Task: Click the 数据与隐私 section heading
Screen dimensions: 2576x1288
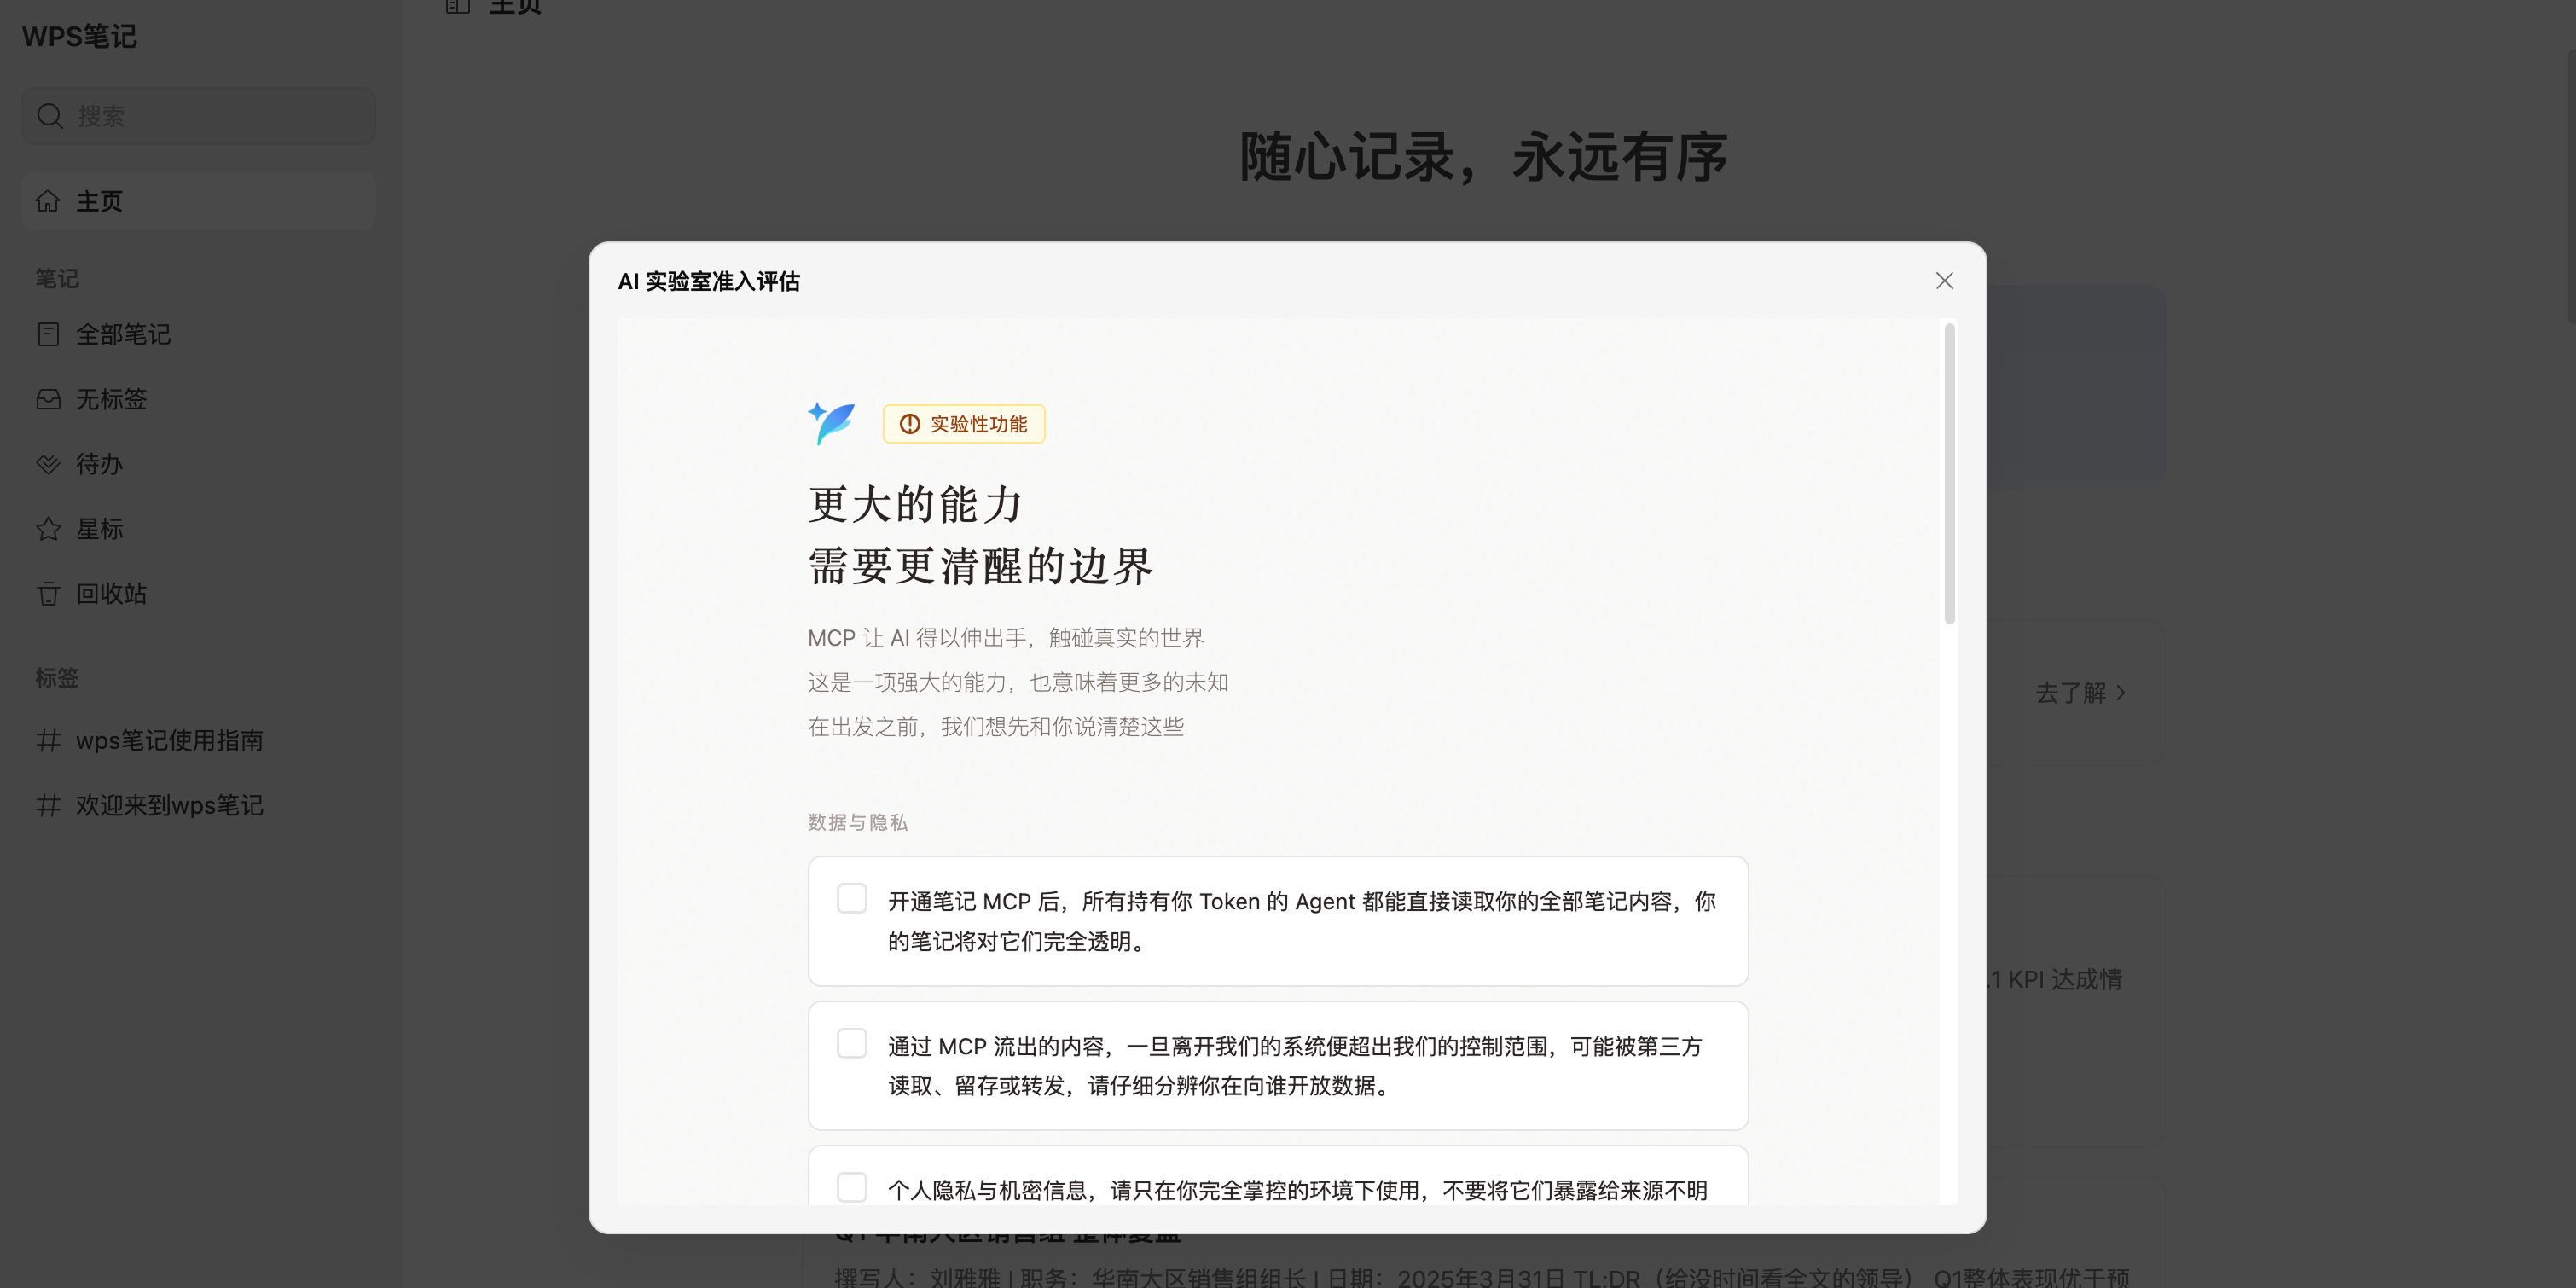Action: coord(858,822)
